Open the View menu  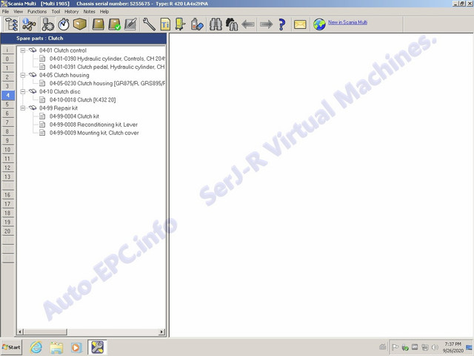coord(18,12)
